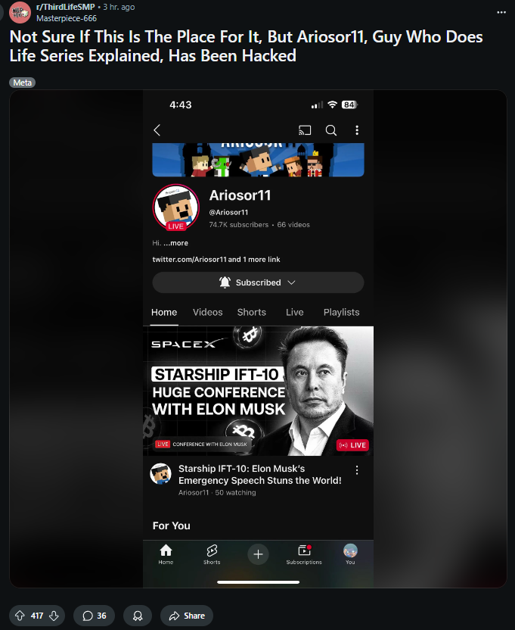
Task: Share the Reddit post
Action: 187,616
